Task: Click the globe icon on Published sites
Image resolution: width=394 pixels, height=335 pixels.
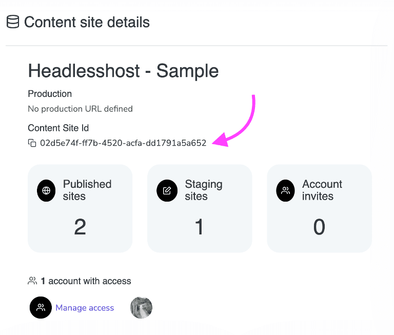Action: click(47, 191)
